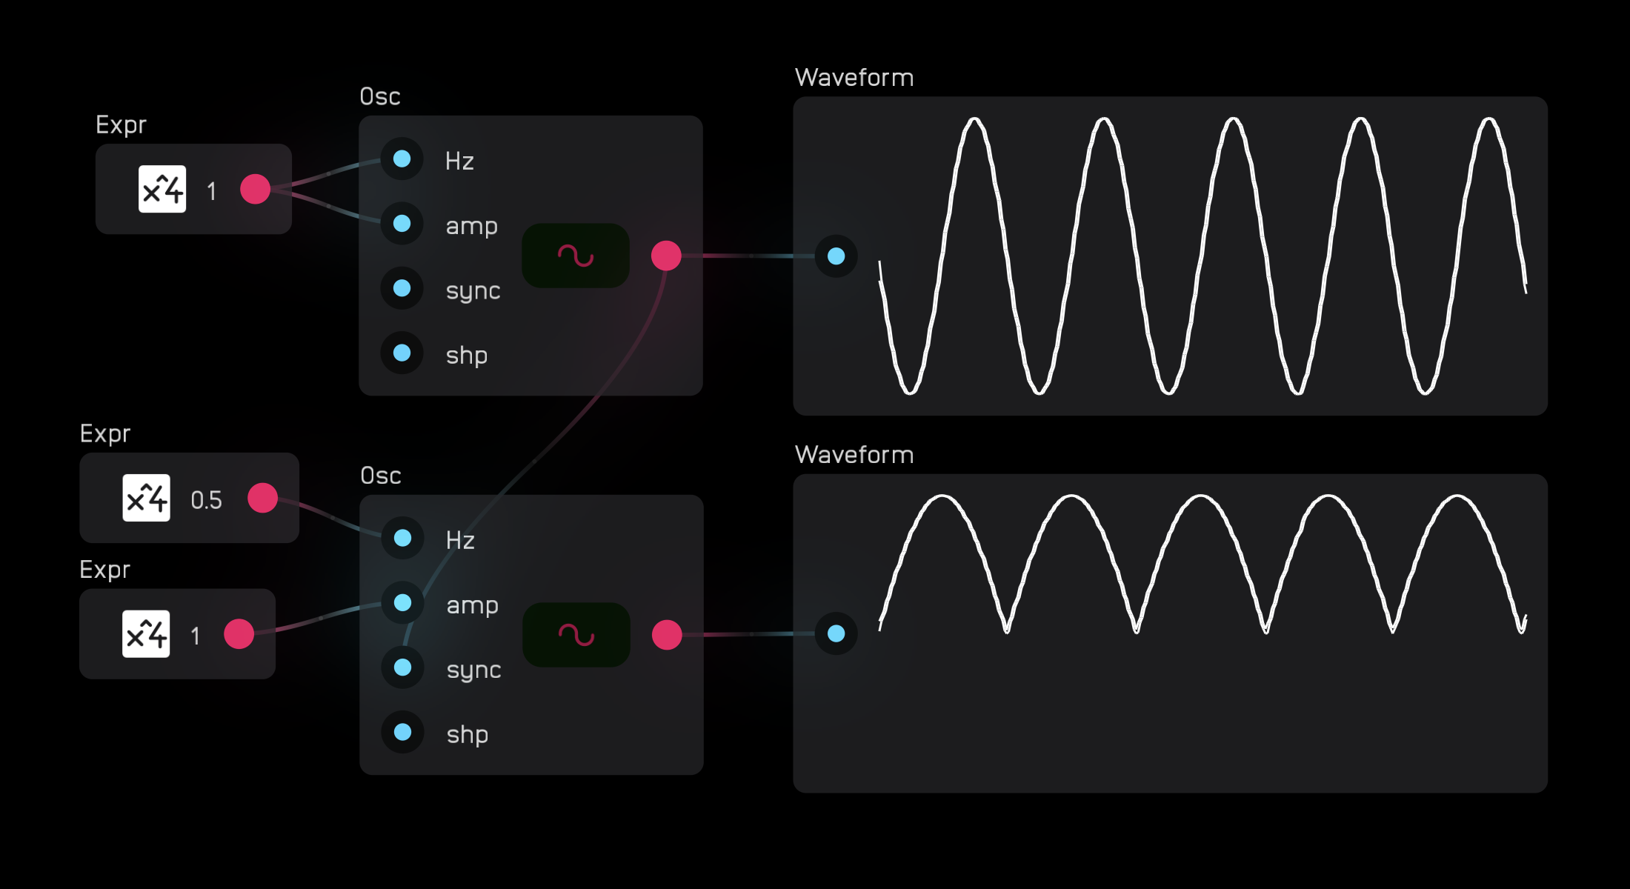This screenshot has height=889, width=1630.
Task: Click the 0.5 Expr node's x^4 icon
Action: click(146, 499)
